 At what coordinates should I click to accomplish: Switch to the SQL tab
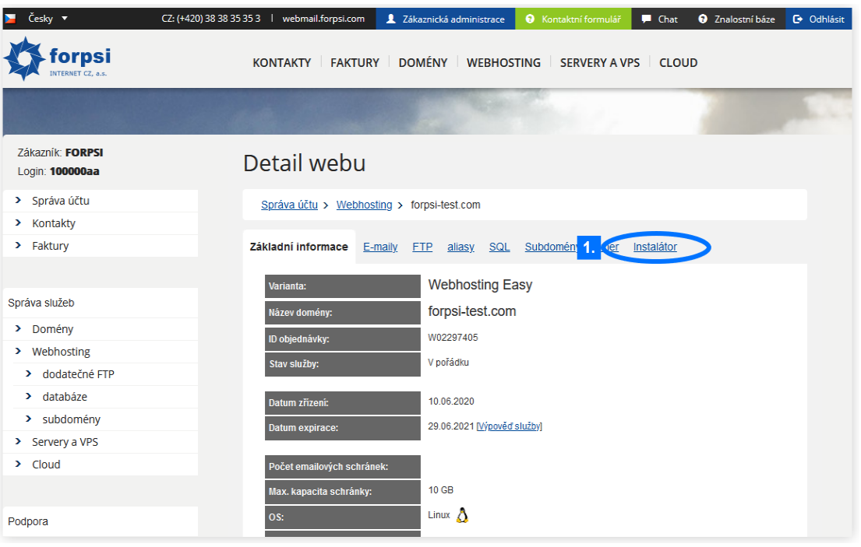(x=499, y=247)
